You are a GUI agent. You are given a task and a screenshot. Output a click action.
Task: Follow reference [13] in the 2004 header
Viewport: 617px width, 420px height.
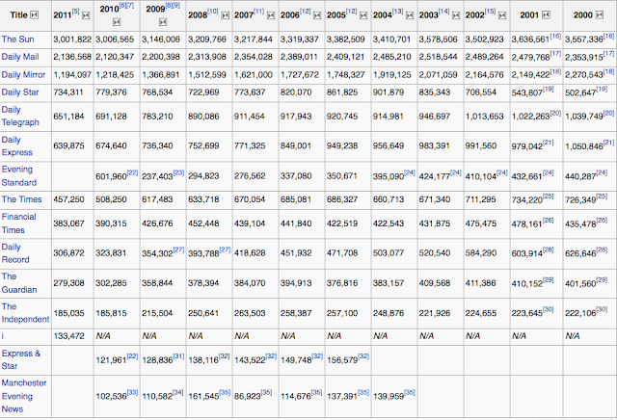(x=397, y=12)
